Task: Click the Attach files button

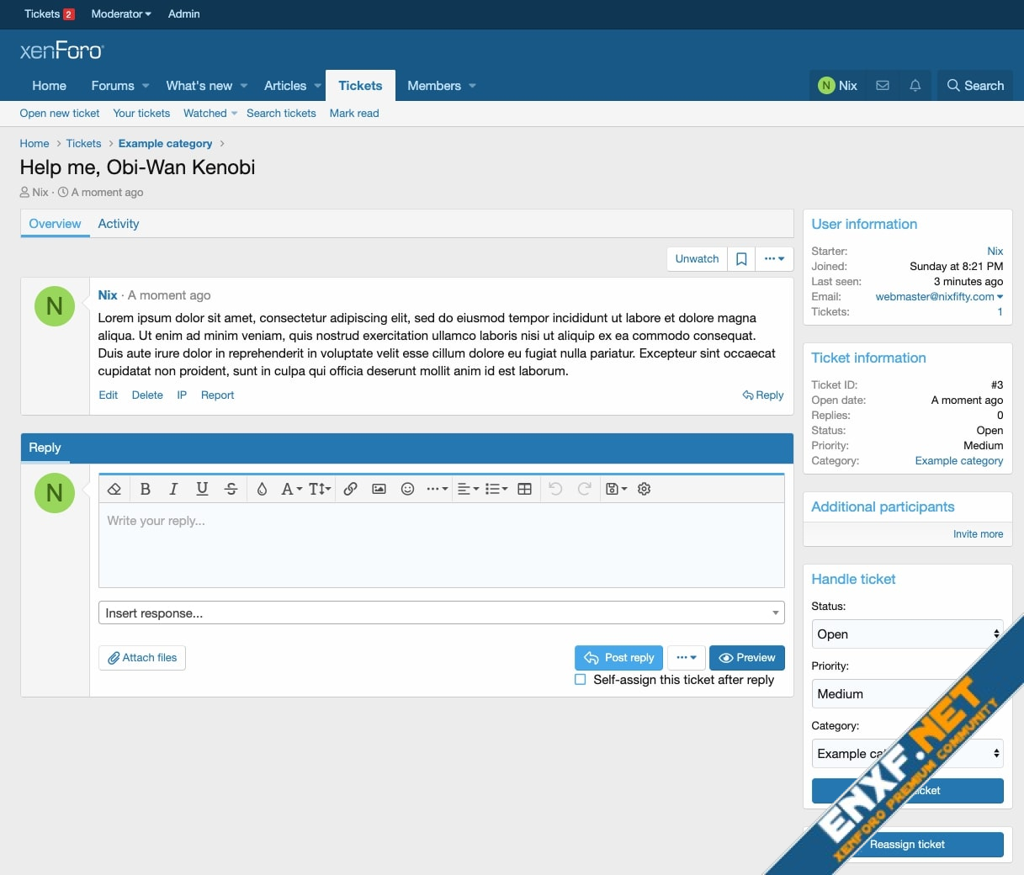Action: [142, 658]
